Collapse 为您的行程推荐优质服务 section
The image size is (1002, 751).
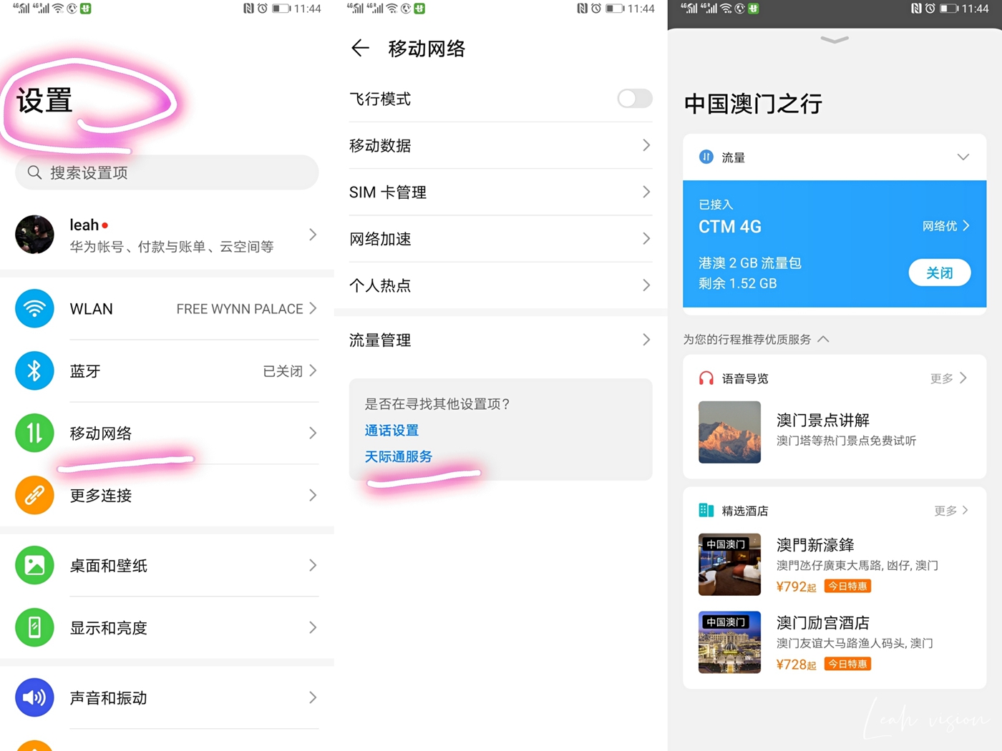click(x=823, y=339)
